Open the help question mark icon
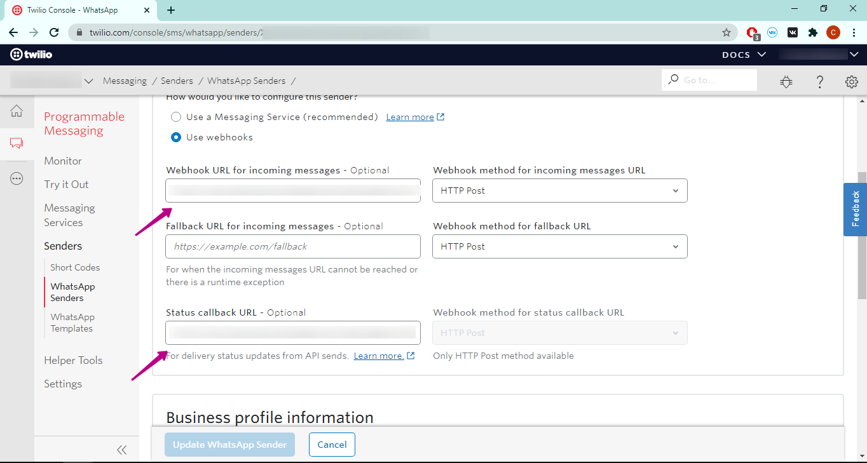Screen dimensions: 867x463 (820, 81)
